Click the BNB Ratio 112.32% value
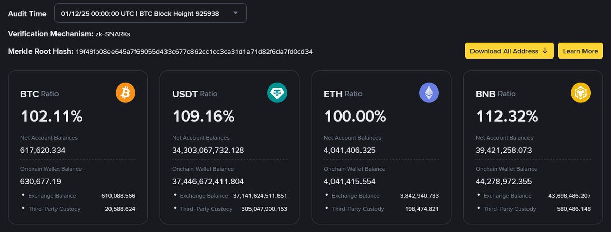The width and height of the screenshot is (611, 232). click(507, 117)
